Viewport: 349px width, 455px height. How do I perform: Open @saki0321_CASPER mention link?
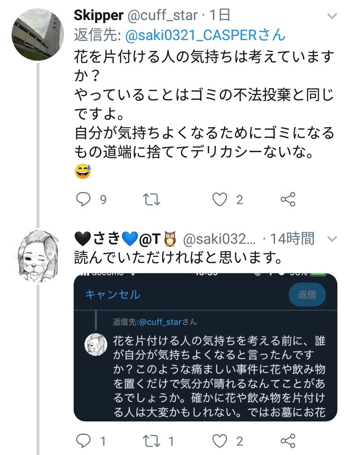[205, 35]
